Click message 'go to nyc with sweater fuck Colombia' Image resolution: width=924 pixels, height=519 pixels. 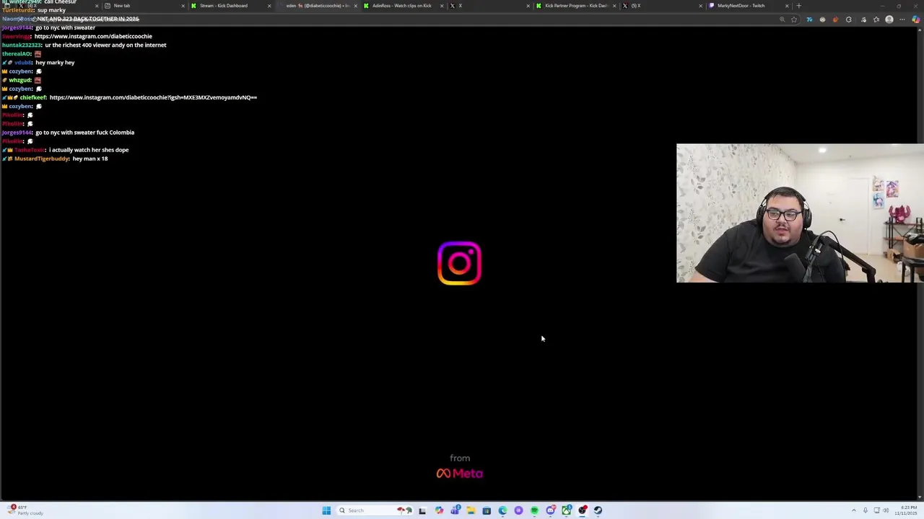coord(84,133)
